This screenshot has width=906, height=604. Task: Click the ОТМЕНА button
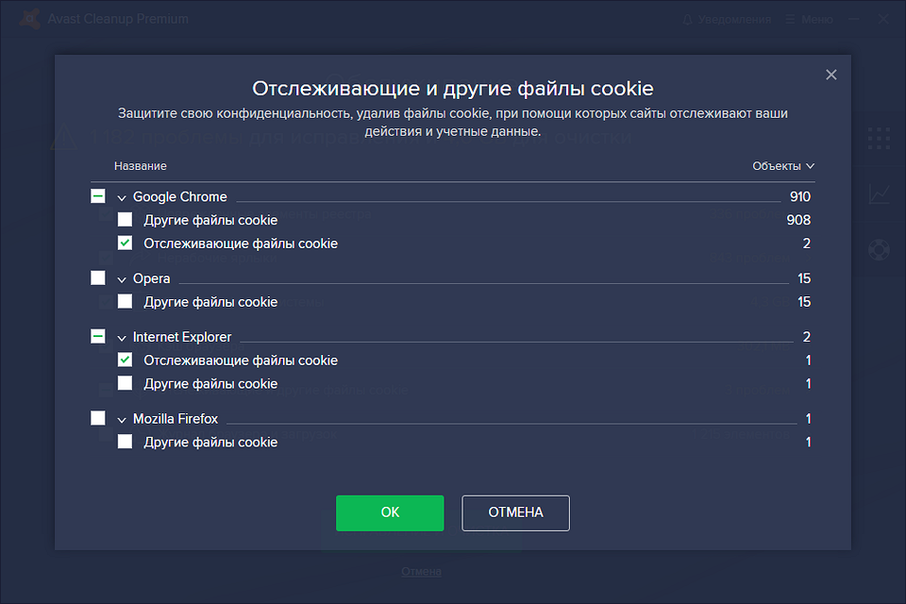(x=515, y=512)
